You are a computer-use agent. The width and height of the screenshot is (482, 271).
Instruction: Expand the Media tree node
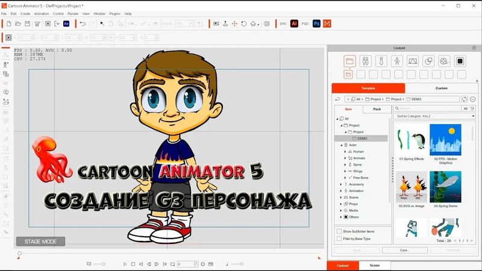[x=341, y=210]
